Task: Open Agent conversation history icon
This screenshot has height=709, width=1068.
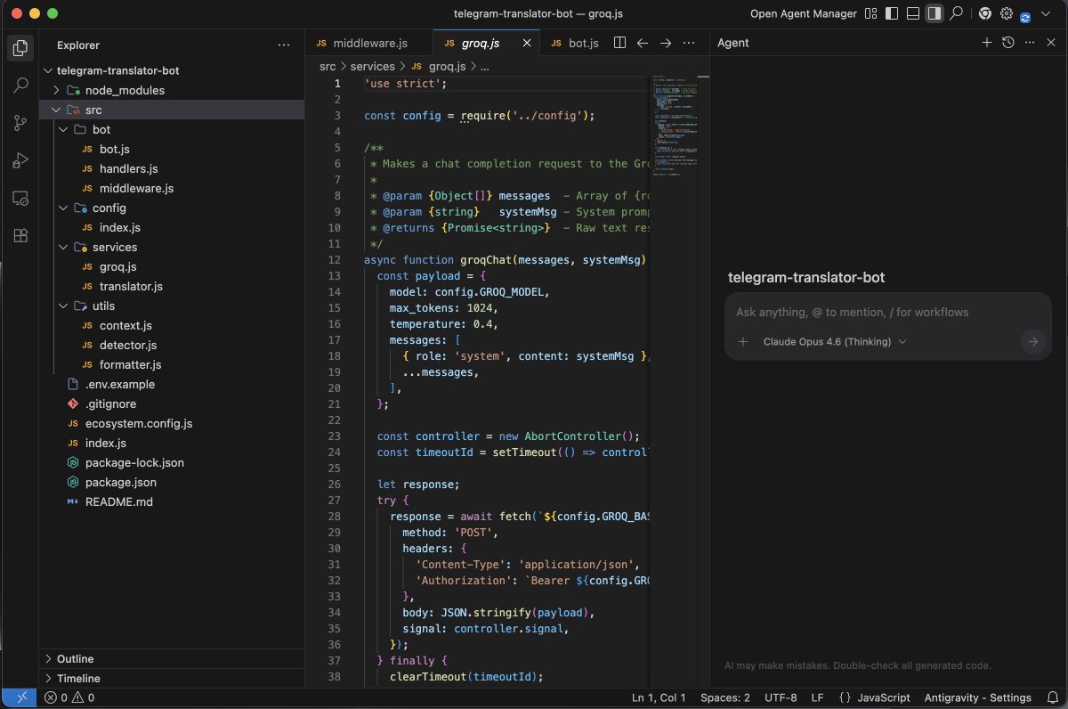Action: [x=1007, y=43]
